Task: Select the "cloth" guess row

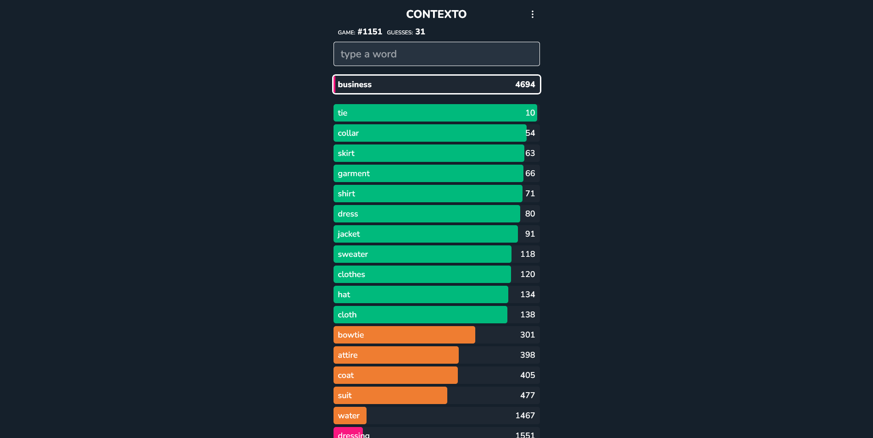Action: [436, 315]
